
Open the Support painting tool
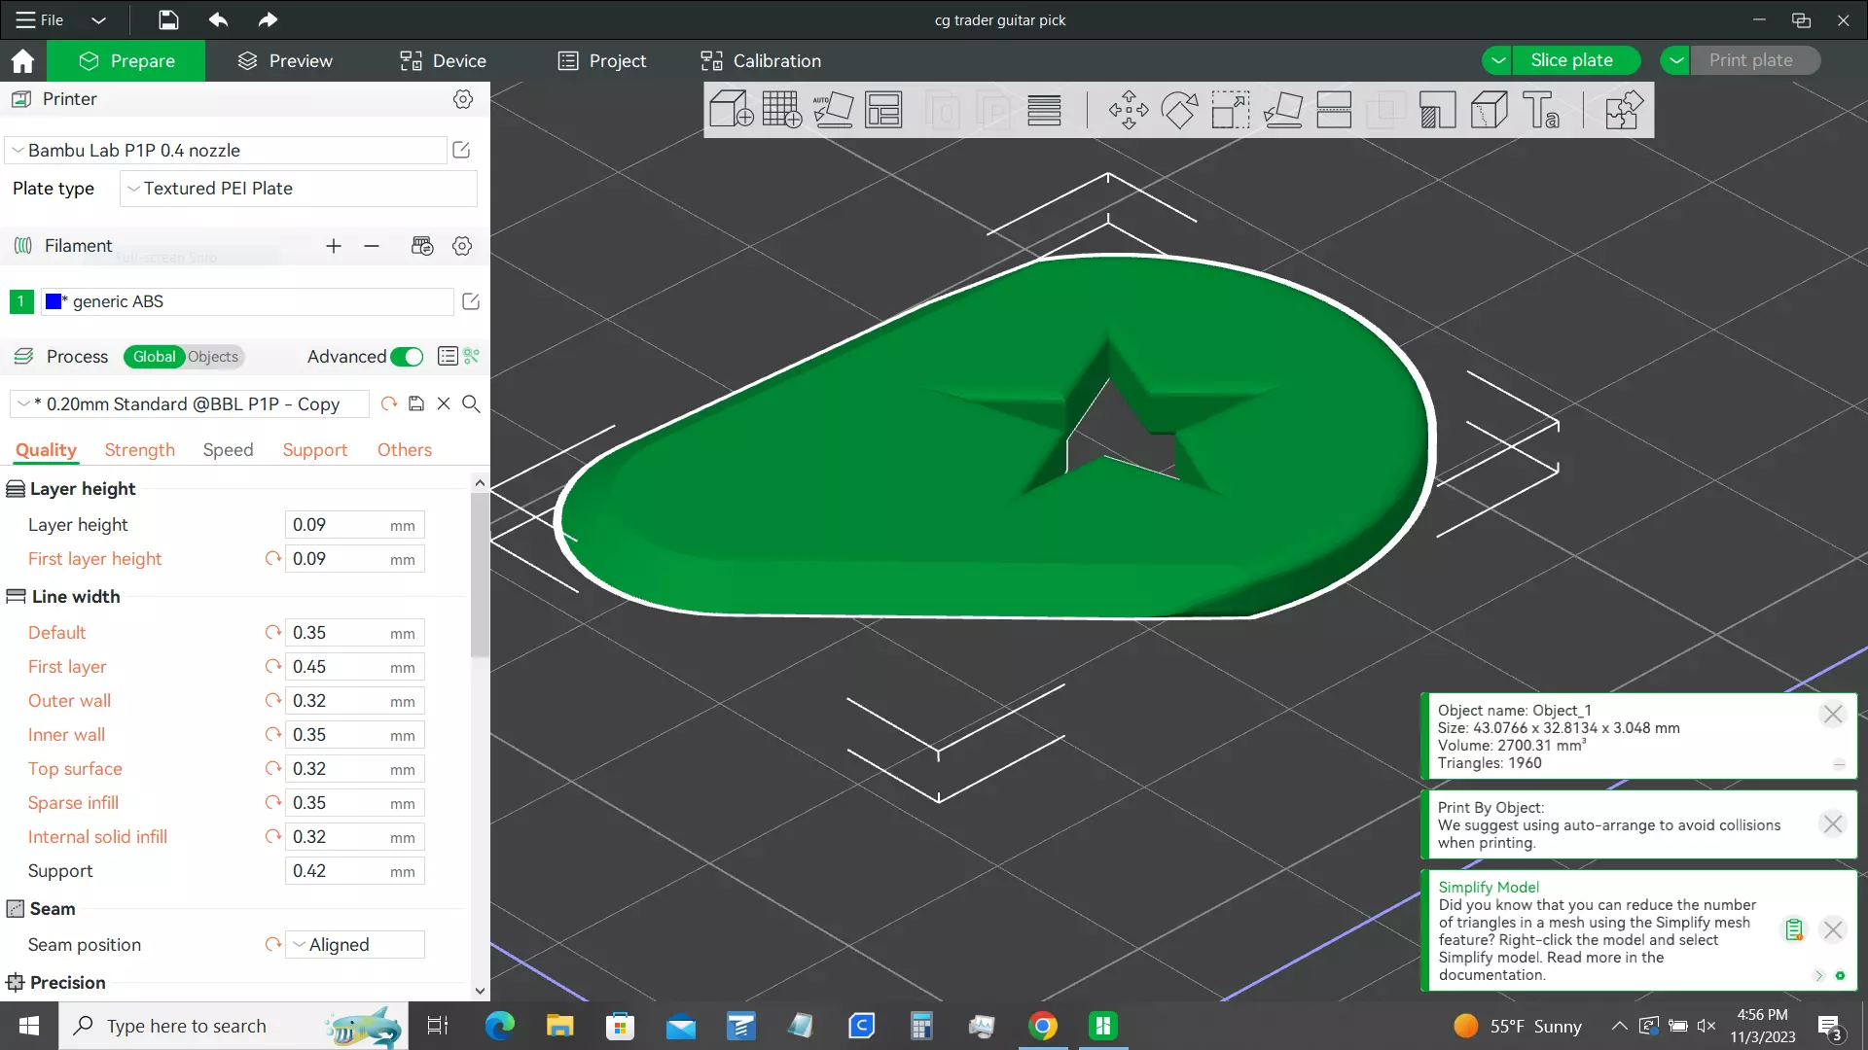pyautogui.click(x=1437, y=110)
